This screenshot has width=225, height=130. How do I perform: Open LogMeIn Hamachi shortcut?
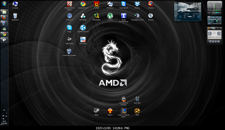(x=83, y=29)
